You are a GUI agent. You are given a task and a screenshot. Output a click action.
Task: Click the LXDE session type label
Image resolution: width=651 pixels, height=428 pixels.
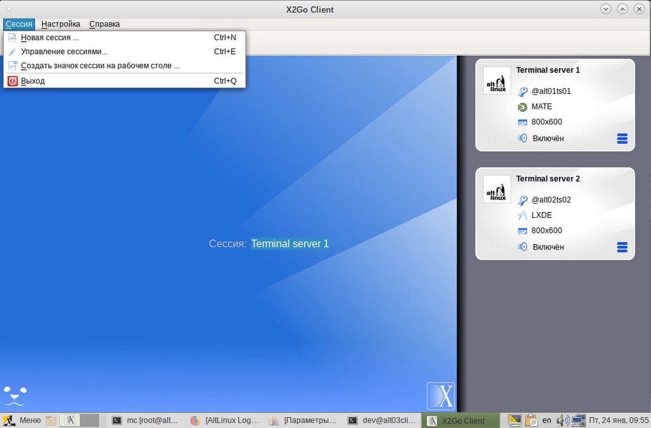click(x=542, y=215)
